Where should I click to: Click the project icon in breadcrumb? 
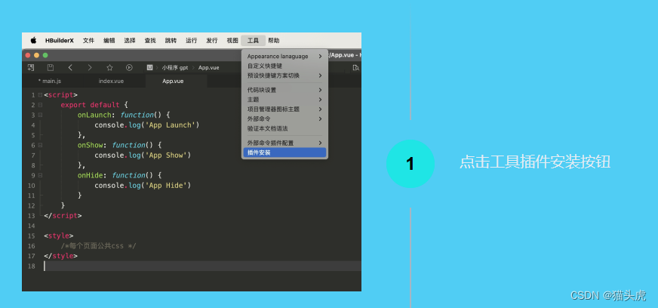point(149,67)
